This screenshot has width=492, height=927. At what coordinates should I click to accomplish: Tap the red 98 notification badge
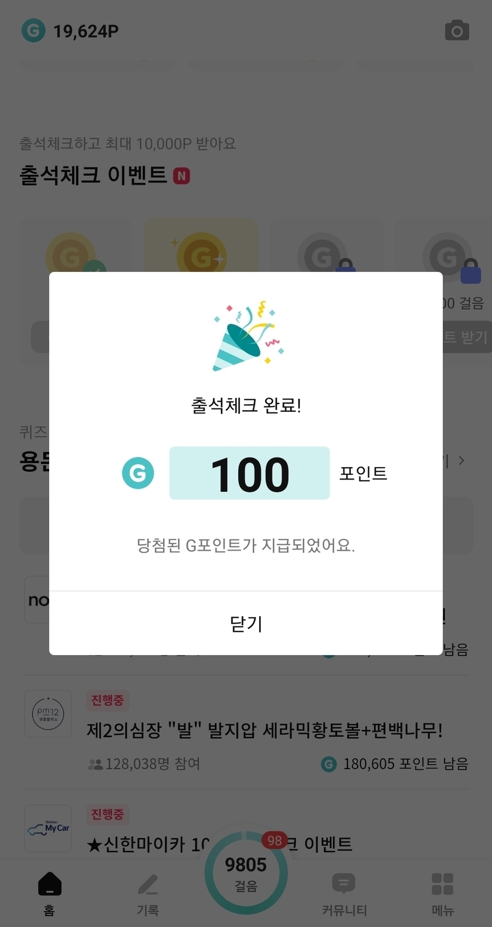pos(274,840)
